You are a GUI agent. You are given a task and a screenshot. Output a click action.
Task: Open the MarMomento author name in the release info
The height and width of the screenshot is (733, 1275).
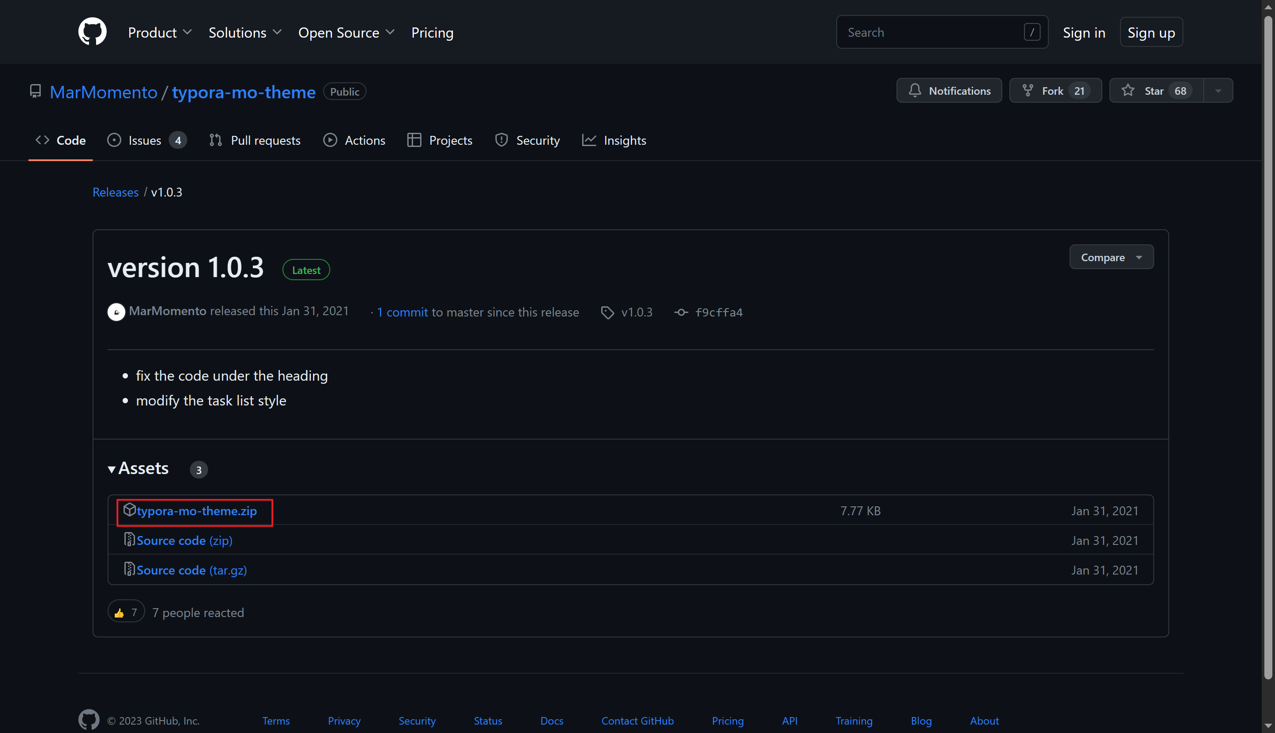coord(168,311)
